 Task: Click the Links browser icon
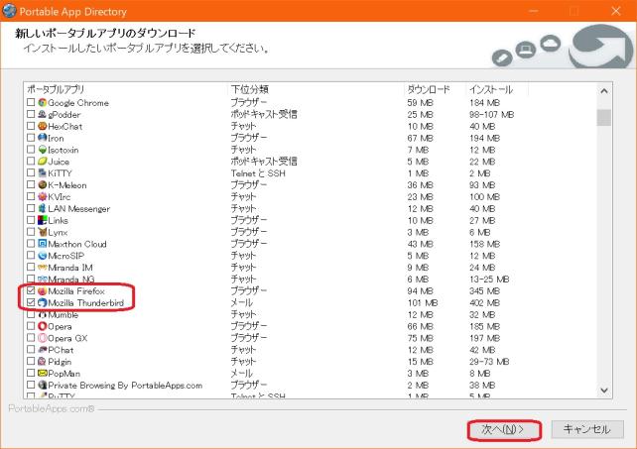43,220
